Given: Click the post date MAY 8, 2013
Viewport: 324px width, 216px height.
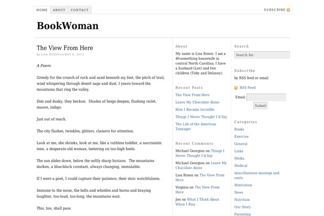Looking at the screenshot, I should [74, 55].
